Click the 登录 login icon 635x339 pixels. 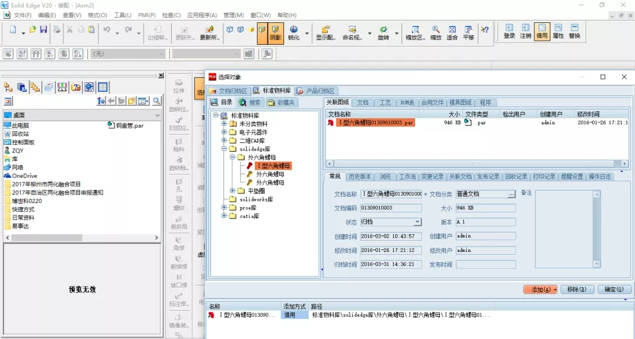(509, 31)
